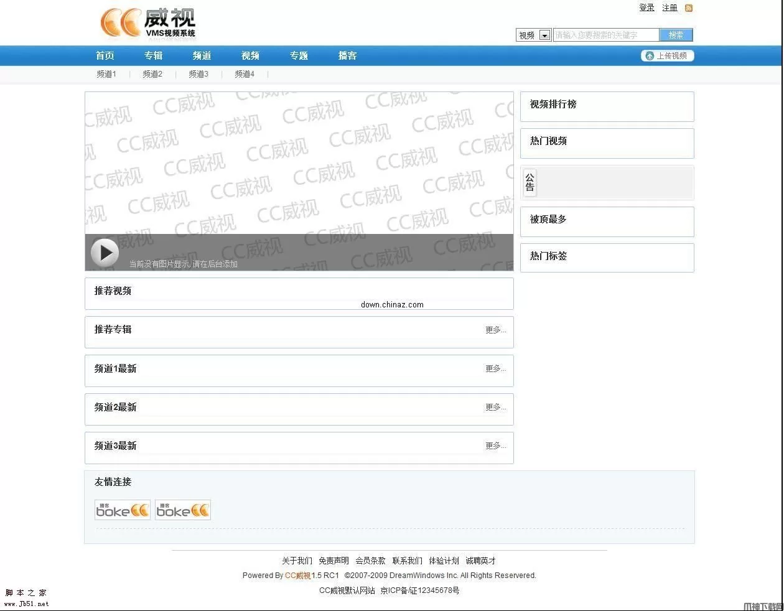Open the RSS feed icon
The image size is (784, 611).
click(688, 7)
